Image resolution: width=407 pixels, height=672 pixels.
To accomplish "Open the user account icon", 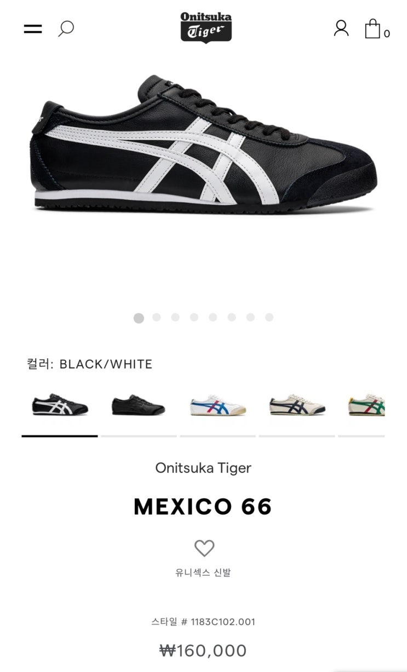I will [x=341, y=28].
